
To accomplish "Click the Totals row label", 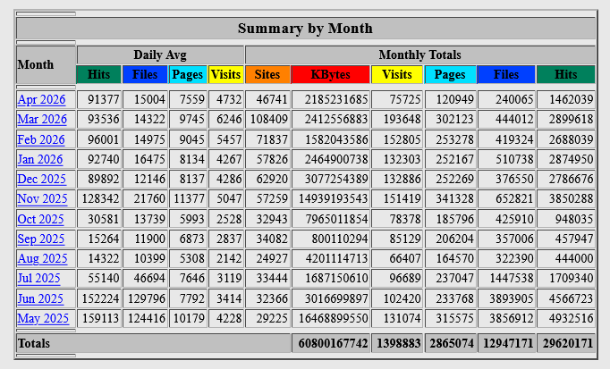I will 33,343.
